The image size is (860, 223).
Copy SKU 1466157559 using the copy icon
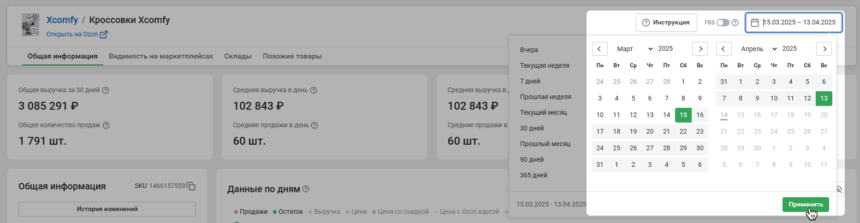point(191,186)
